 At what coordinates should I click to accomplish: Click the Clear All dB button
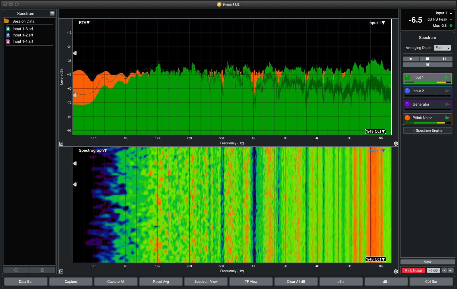[x=296, y=282]
